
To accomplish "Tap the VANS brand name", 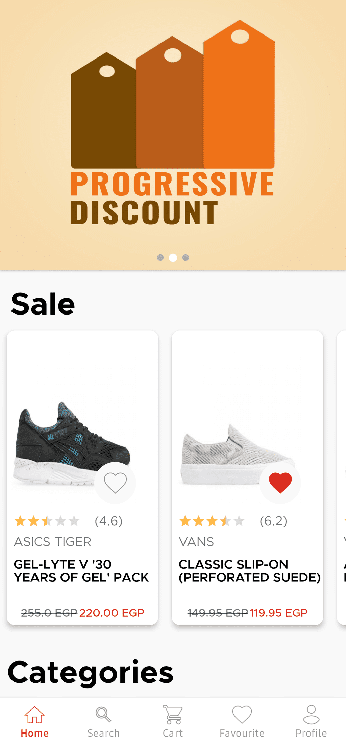I will pos(196,542).
